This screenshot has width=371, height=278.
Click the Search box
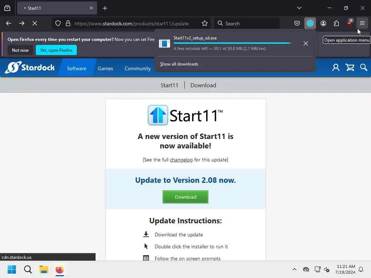(x=247, y=23)
